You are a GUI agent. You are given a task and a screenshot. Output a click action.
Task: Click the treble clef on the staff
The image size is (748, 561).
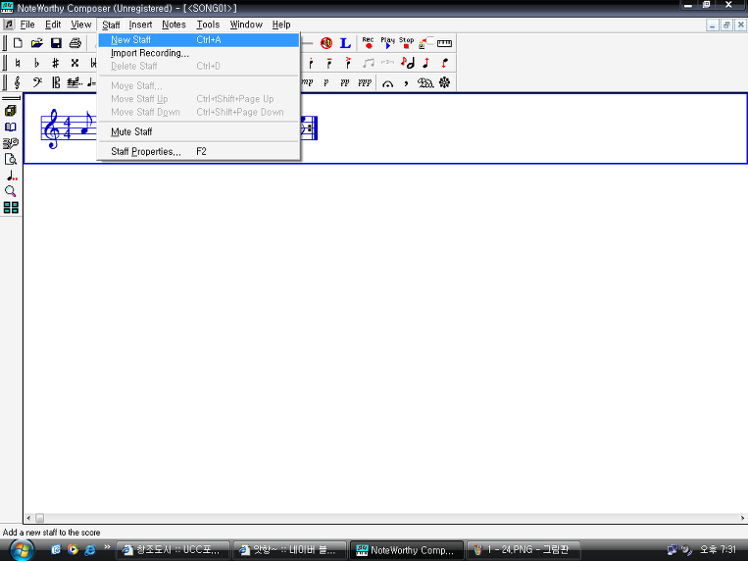[52, 128]
